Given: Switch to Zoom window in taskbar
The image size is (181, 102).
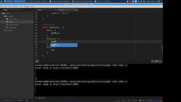Looking at the screenshot, I should click(102, 1).
